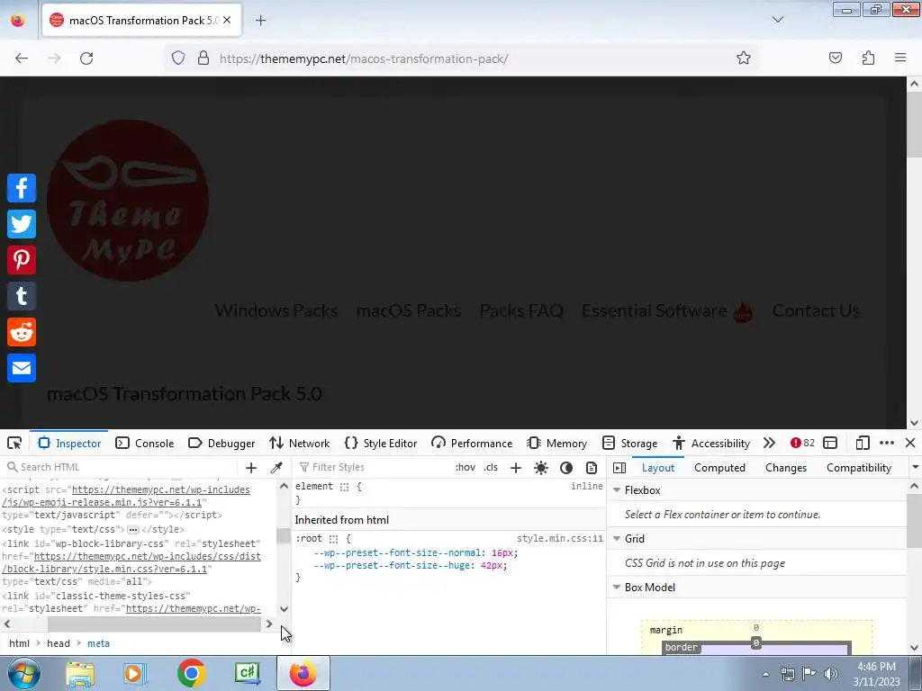Viewport: 922px width, 691px height.
Task: Select the meta breadcrumb item
Action: 98,643
